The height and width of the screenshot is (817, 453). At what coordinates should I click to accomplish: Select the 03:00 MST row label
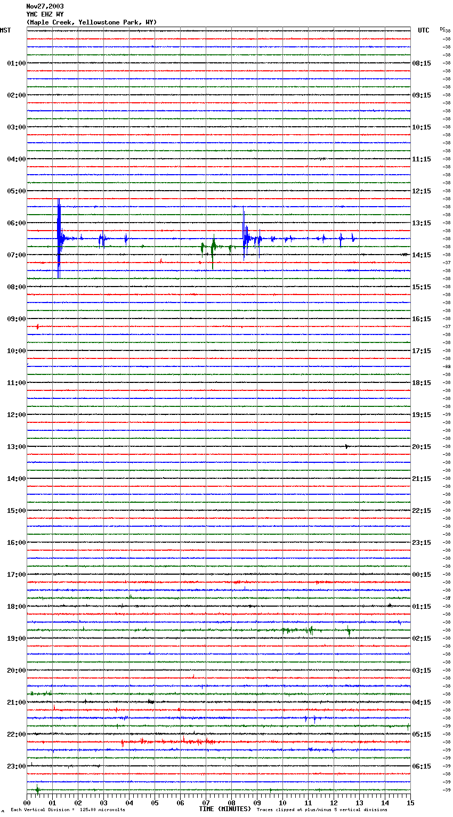point(17,127)
